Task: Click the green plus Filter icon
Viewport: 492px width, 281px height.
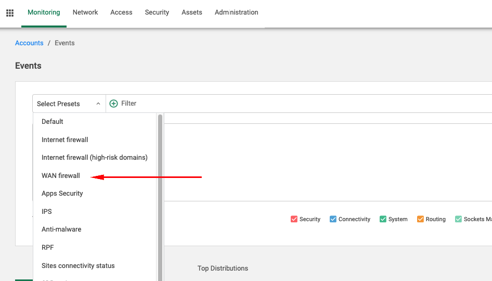Action: [x=114, y=104]
